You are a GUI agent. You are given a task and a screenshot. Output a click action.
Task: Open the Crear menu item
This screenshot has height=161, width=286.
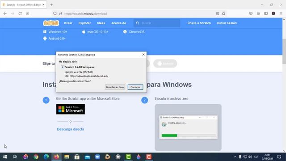tap(68, 23)
